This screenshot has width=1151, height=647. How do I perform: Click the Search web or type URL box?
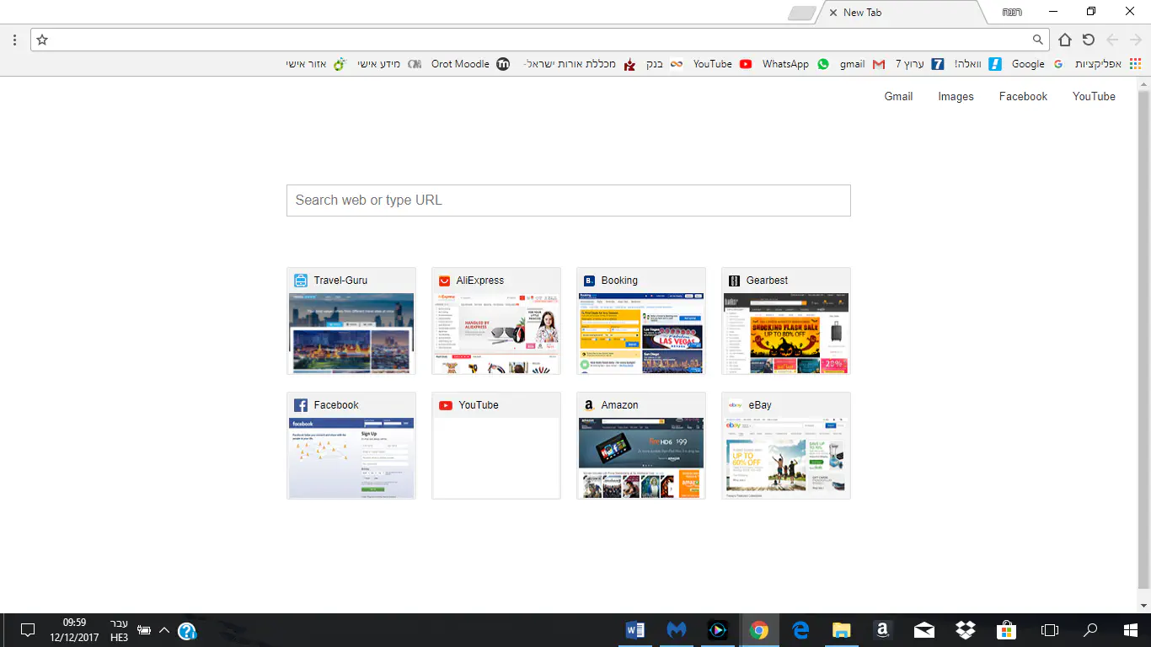point(568,201)
